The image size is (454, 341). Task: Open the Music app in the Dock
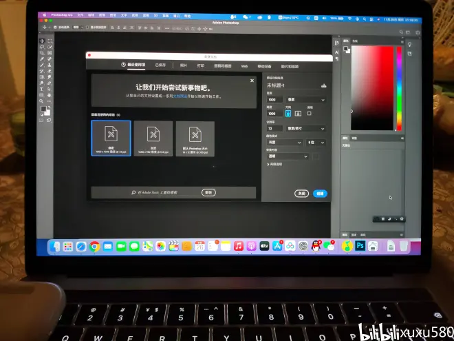point(238,246)
